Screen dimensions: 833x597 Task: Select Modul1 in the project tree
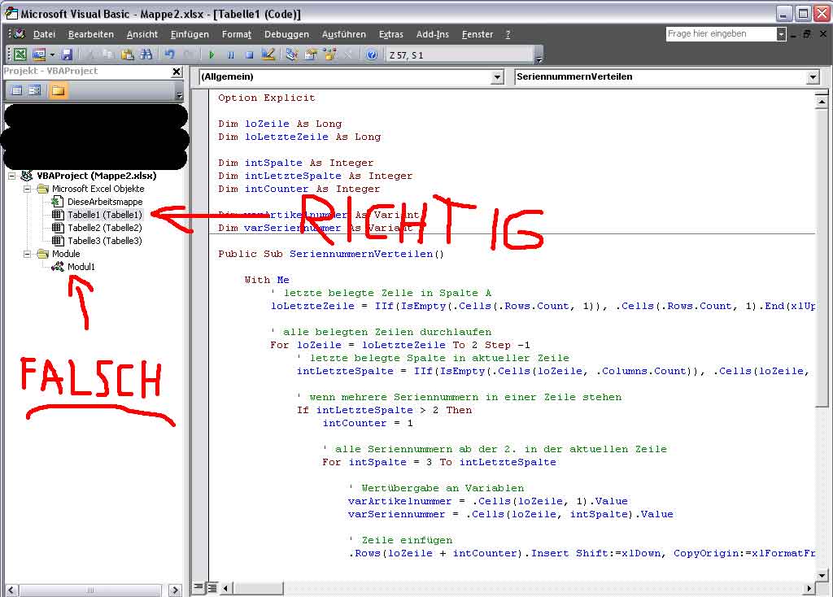pos(81,267)
